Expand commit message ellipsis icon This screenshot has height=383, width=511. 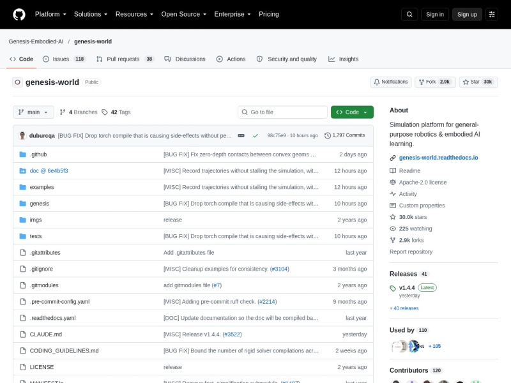(x=241, y=135)
